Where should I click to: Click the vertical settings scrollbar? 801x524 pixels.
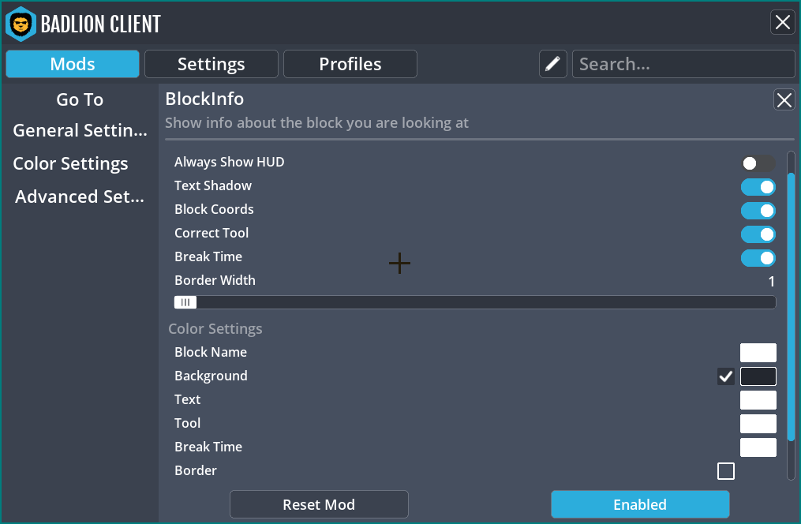coord(791,306)
